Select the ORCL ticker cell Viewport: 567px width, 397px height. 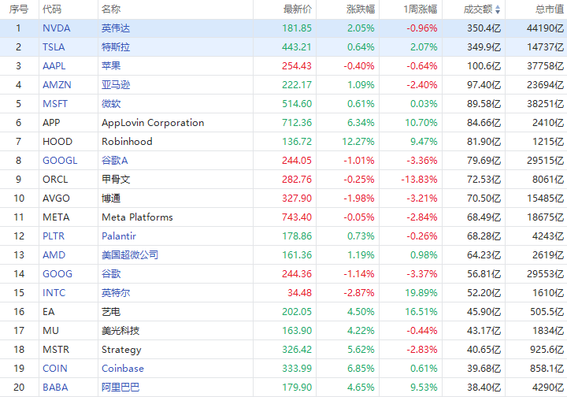(55, 180)
